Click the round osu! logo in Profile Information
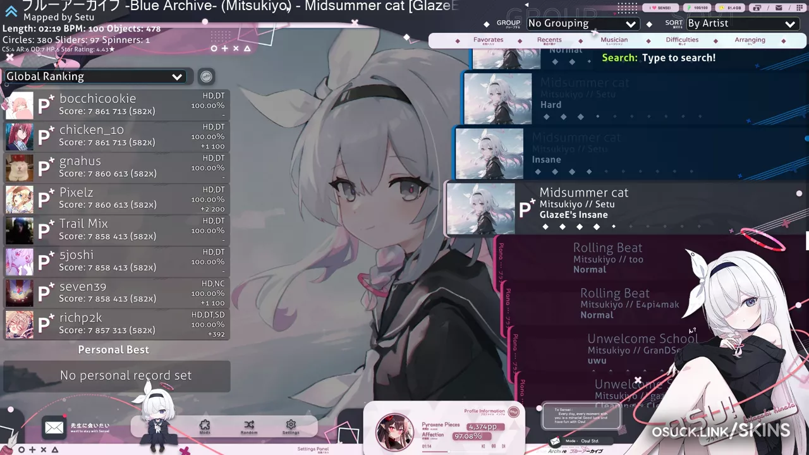The image size is (809, 455). pos(513,411)
